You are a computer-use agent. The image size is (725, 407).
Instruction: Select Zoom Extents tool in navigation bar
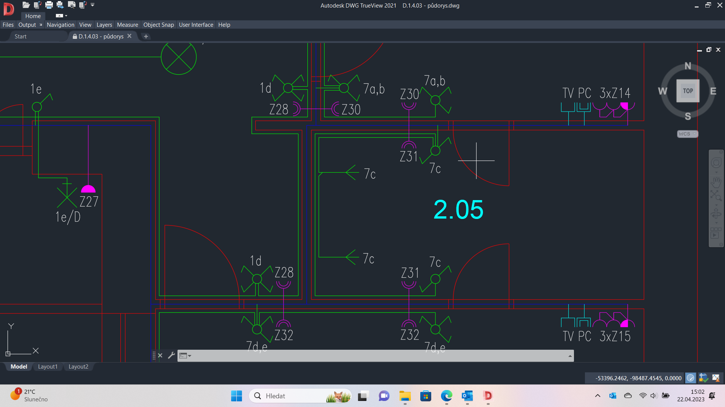[x=716, y=195]
